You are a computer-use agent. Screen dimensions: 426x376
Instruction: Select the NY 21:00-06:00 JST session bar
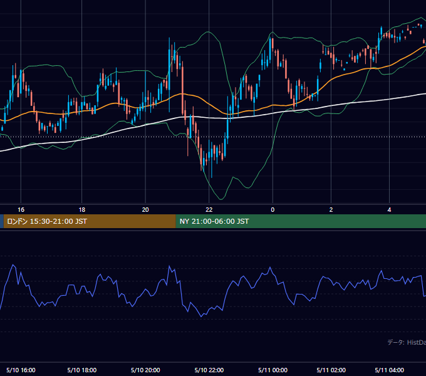pyautogui.click(x=301, y=221)
